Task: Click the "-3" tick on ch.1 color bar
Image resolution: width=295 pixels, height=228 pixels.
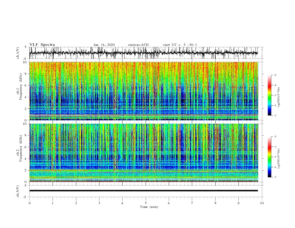Action: (x=275, y=75)
